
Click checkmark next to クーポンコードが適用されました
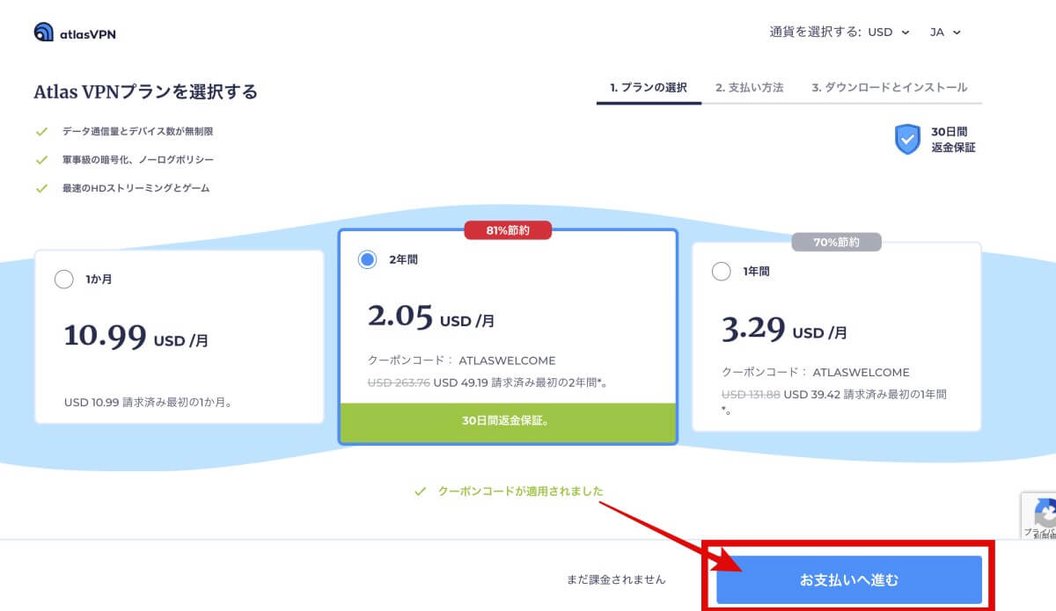coord(420,491)
